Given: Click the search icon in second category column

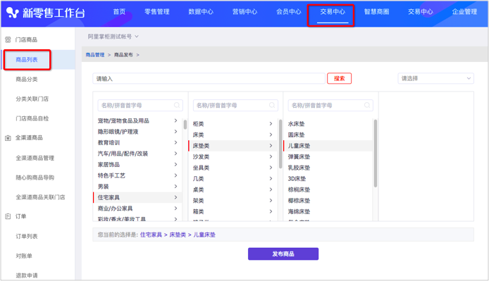Looking at the screenshot, I should (272, 106).
